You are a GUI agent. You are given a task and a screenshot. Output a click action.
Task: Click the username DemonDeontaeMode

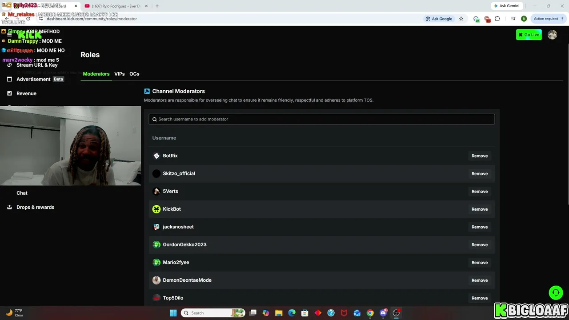click(187, 280)
